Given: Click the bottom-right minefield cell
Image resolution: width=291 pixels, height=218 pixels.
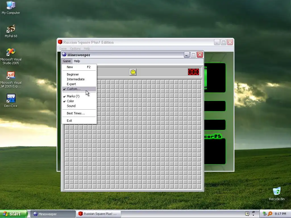Looking at the screenshot, I should 199,186.
